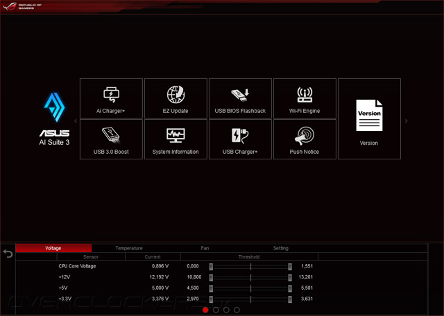Screen dimensions: 444x316
Task: Click current value 5,000 V
Action: (x=160, y=288)
